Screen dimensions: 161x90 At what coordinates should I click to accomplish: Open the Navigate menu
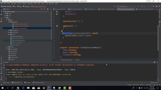(14, 3)
